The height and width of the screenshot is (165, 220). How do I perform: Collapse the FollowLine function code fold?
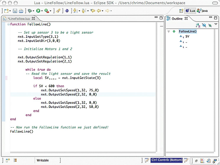8,24
